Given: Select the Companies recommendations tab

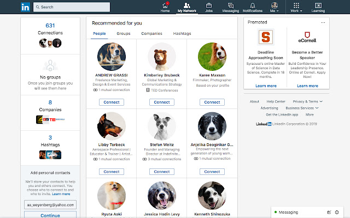Looking at the screenshot, I should pyautogui.click(x=151, y=34).
